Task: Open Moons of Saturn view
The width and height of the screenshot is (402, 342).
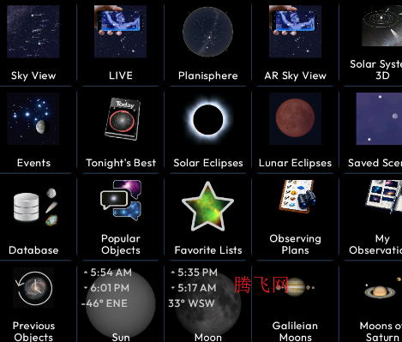Action: coord(371,302)
